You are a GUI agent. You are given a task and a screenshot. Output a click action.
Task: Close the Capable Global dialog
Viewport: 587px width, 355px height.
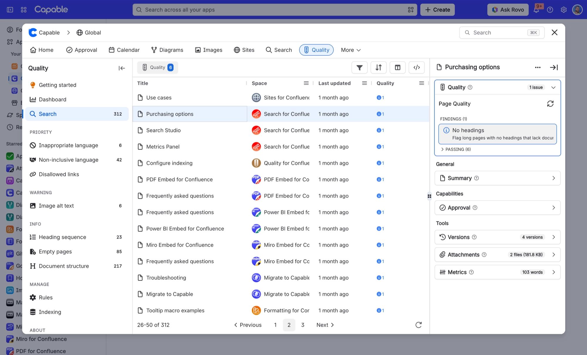point(554,33)
